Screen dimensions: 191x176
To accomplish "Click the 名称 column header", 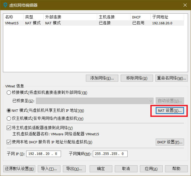I will coord(13,17).
